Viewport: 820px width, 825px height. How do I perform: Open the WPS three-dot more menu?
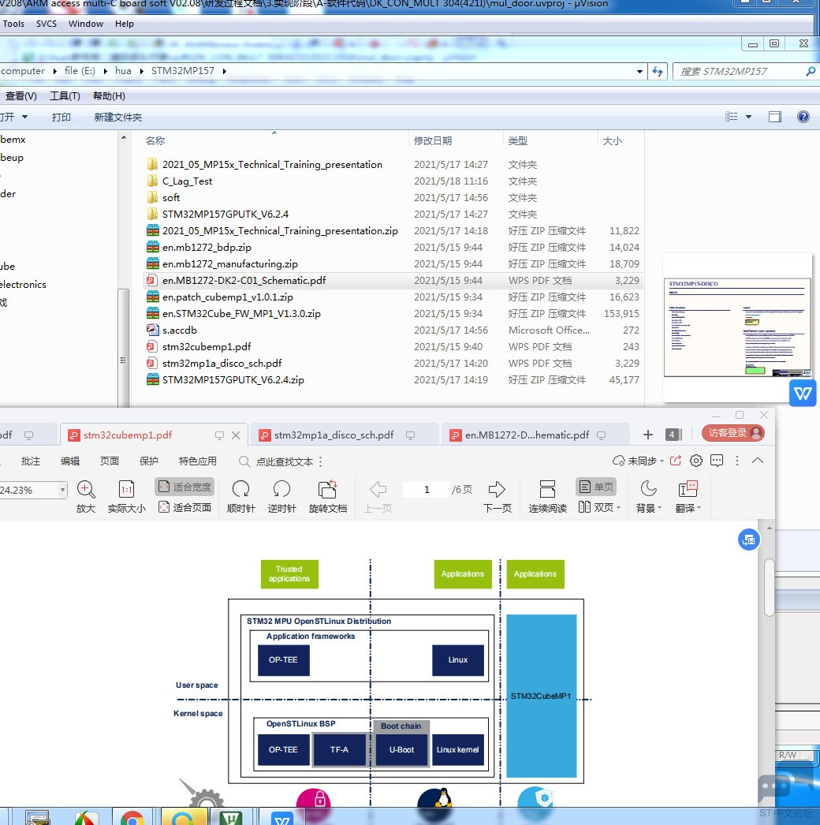(x=737, y=461)
